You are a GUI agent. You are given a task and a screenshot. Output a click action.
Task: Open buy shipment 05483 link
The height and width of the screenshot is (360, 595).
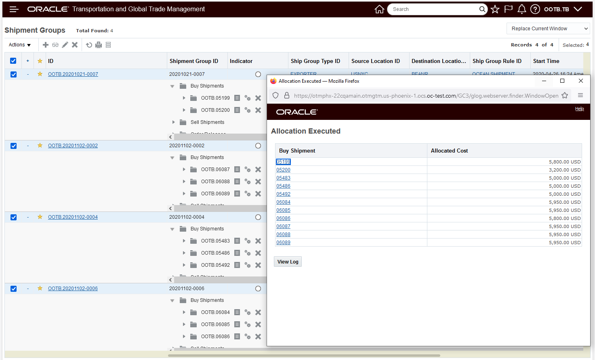(x=284, y=178)
